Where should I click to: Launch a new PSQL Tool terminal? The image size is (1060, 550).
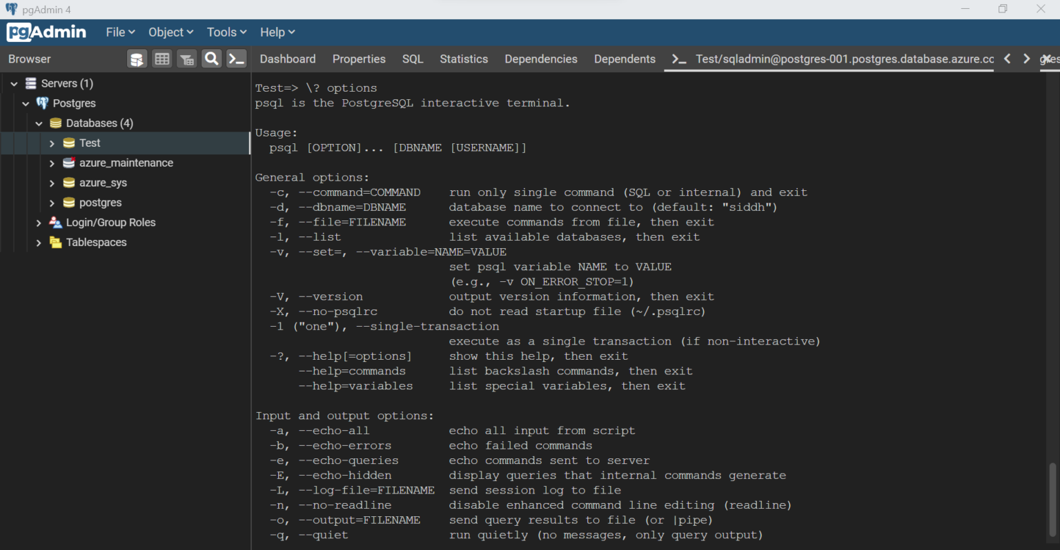coord(236,59)
